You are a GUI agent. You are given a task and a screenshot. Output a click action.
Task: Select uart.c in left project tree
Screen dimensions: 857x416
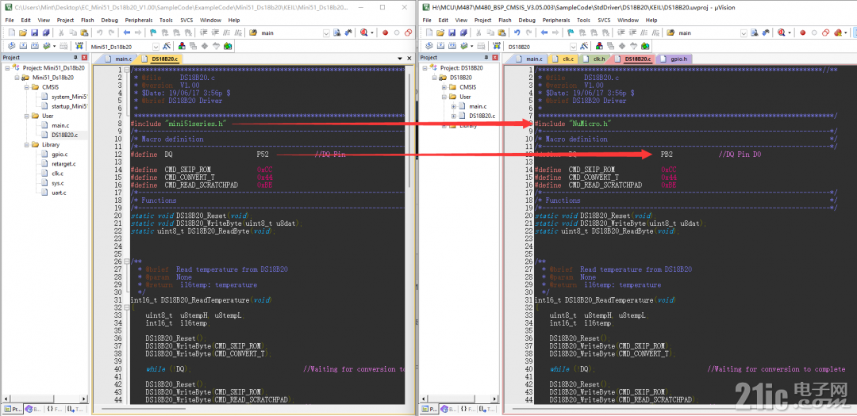click(x=59, y=193)
